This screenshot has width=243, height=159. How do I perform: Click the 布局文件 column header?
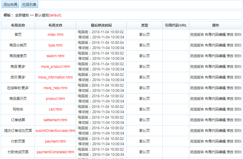click(55, 25)
